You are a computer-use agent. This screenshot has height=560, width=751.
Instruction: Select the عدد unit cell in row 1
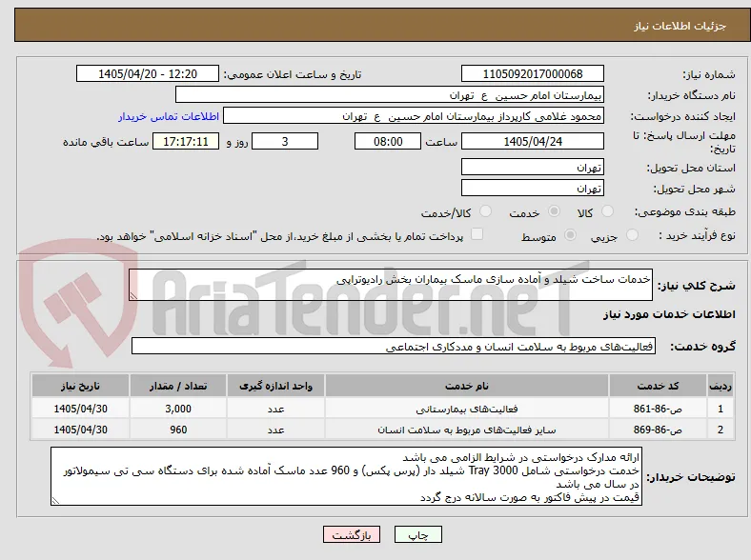pos(275,409)
